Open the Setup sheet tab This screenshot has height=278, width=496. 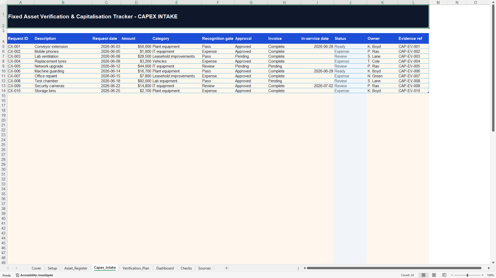(52, 268)
